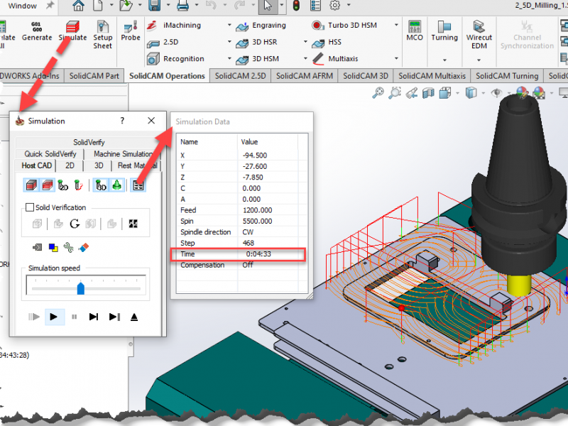Viewport: 568px width, 426px height.
Task: Open the MCO operation
Action: [415, 31]
